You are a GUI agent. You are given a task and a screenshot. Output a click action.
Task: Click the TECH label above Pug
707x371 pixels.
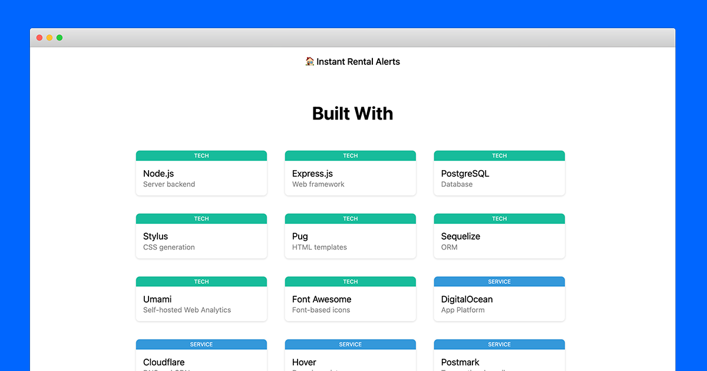tap(351, 219)
